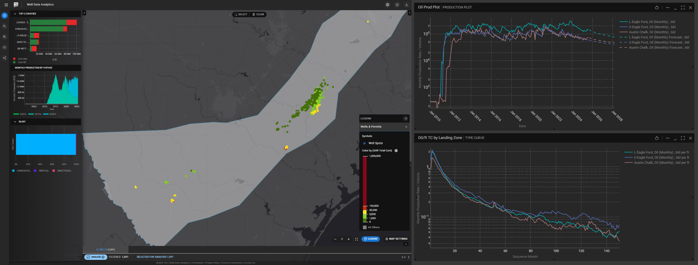Click the cloud download sidebar icon
This screenshot has width=698, height=265.
point(5,47)
